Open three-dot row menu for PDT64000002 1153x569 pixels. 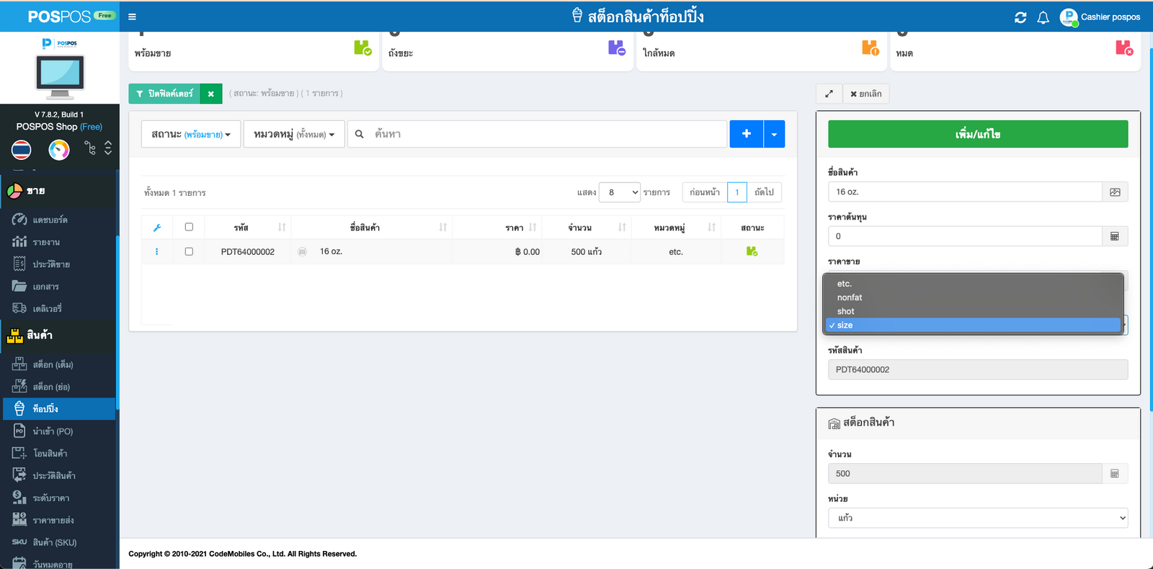point(156,251)
